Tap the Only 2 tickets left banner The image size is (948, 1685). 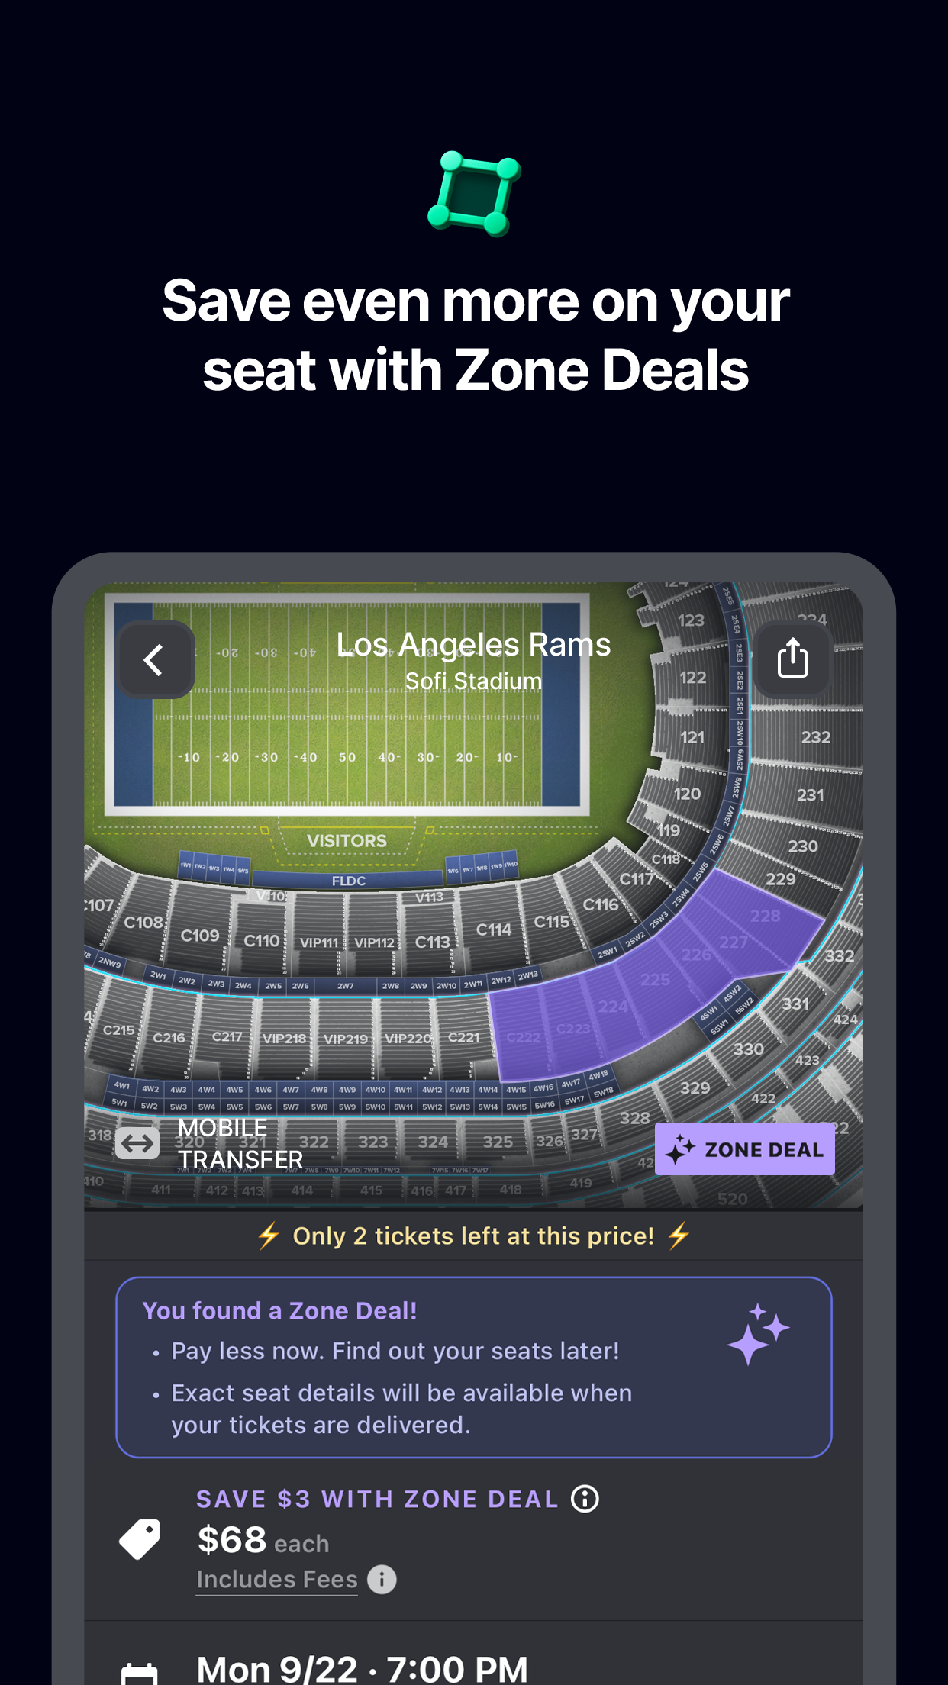(473, 1236)
